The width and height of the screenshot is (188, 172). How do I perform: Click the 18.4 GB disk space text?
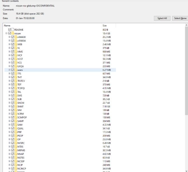(x=30, y=14)
